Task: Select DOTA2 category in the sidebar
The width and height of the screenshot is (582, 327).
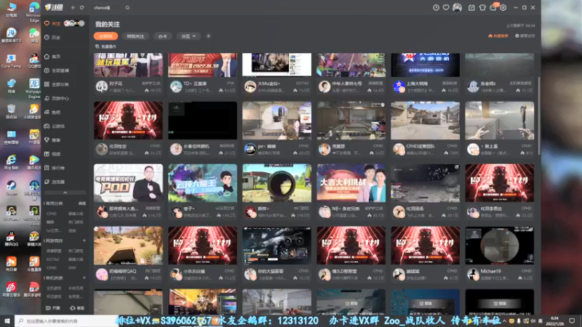Action: pyautogui.click(x=52, y=259)
